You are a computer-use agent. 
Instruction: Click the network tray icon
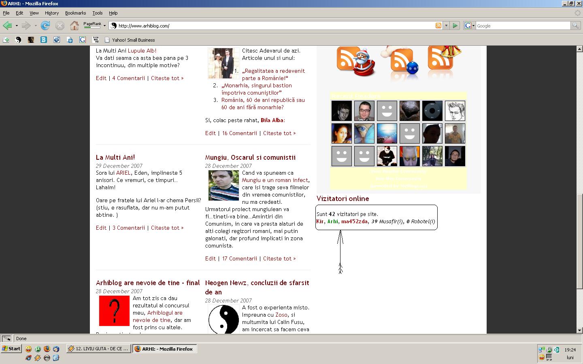[x=541, y=349]
